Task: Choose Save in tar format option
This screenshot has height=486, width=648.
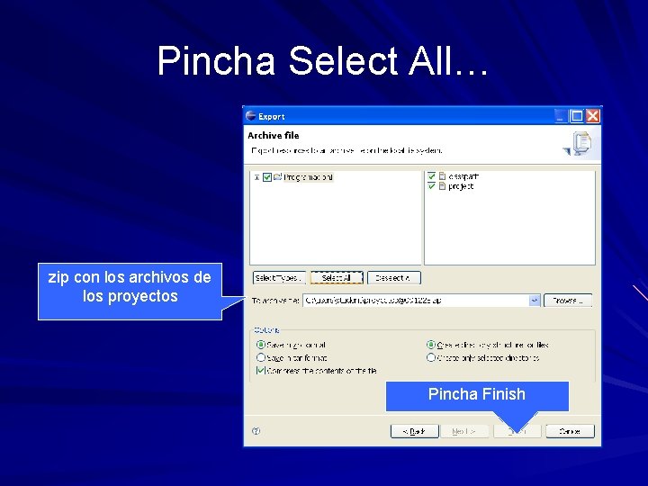Action: (261, 357)
